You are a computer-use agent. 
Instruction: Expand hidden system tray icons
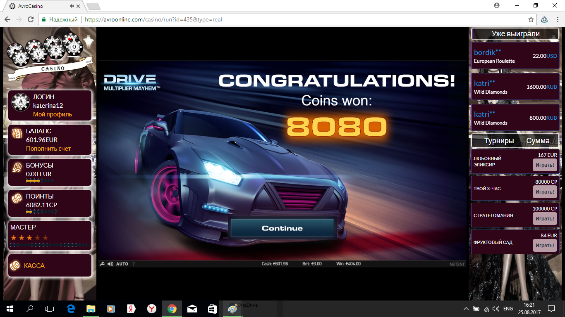pos(465,308)
